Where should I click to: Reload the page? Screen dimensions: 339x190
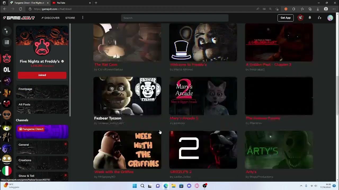coord(20,9)
